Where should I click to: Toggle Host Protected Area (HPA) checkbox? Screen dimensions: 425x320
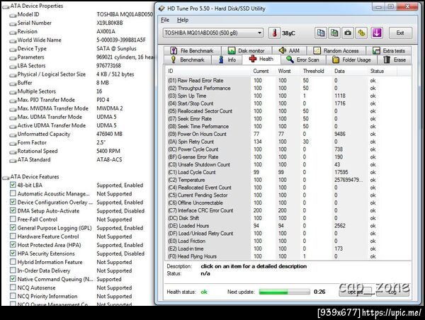coord(13,245)
